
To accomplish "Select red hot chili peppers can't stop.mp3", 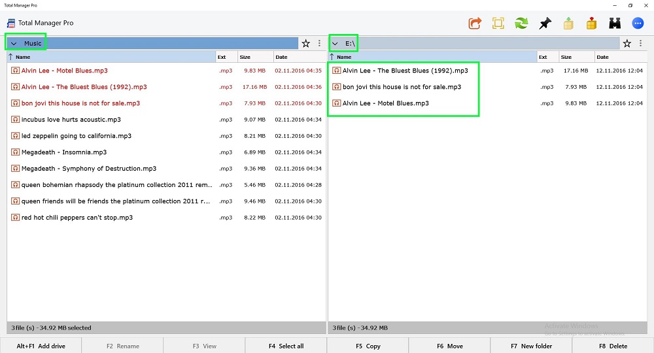I will pos(166,218).
